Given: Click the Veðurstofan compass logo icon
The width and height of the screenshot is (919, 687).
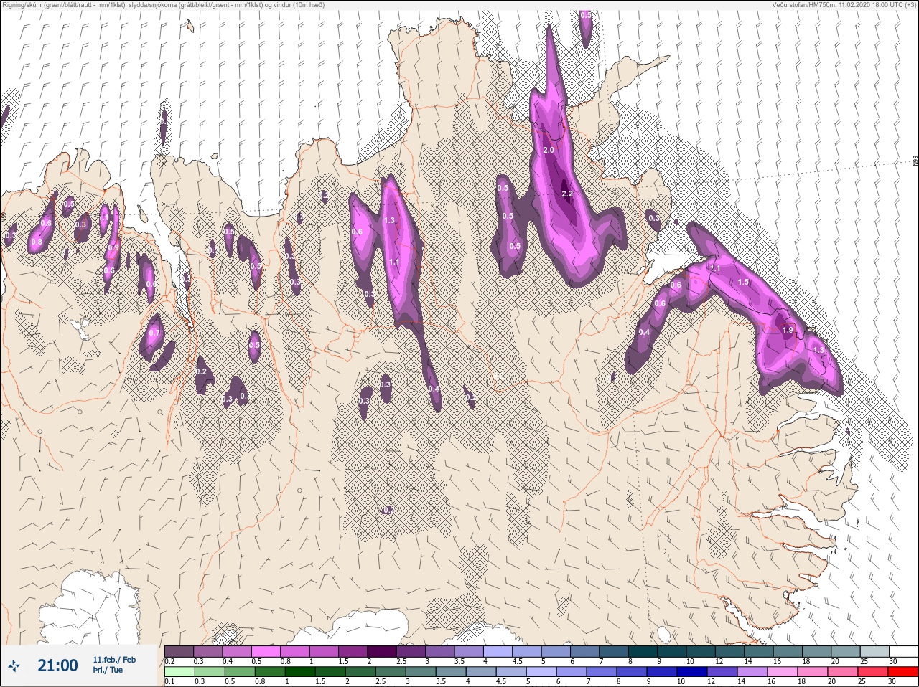Looking at the screenshot, I should [14, 665].
